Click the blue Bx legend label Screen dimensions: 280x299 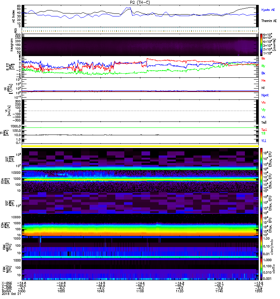click(263, 73)
